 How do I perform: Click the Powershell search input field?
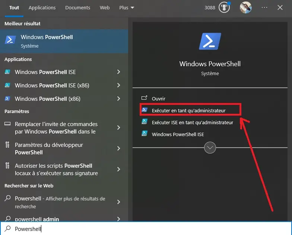coord(146,228)
